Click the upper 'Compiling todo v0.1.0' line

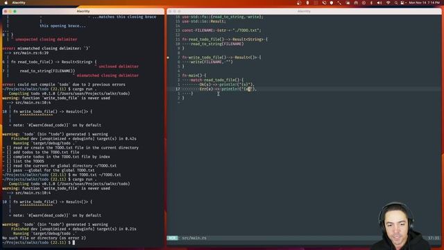click(x=69, y=94)
